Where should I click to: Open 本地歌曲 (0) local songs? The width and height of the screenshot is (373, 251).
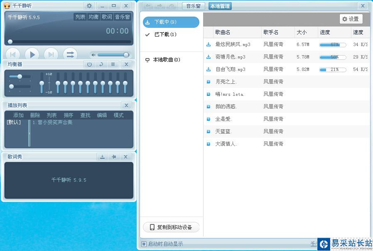[x=171, y=60]
